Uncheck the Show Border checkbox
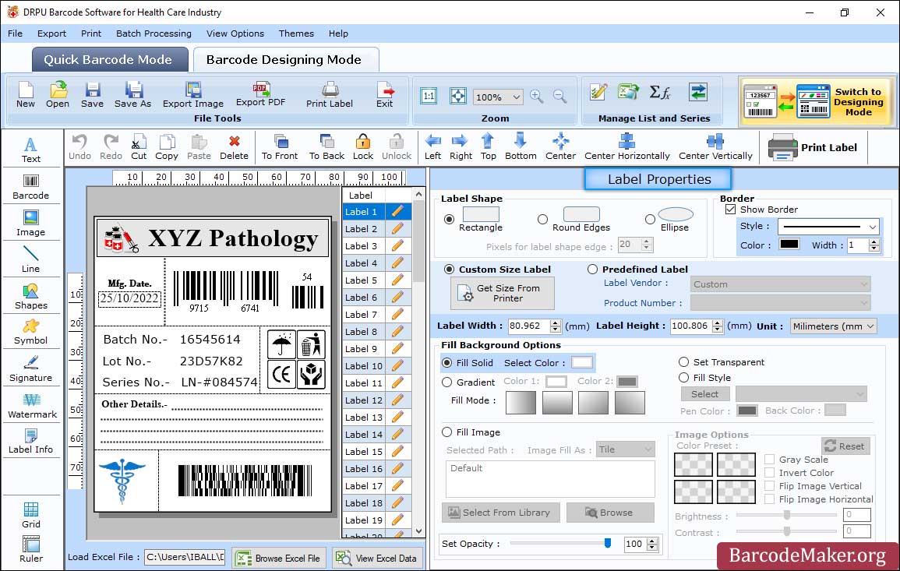 click(730, 210)
